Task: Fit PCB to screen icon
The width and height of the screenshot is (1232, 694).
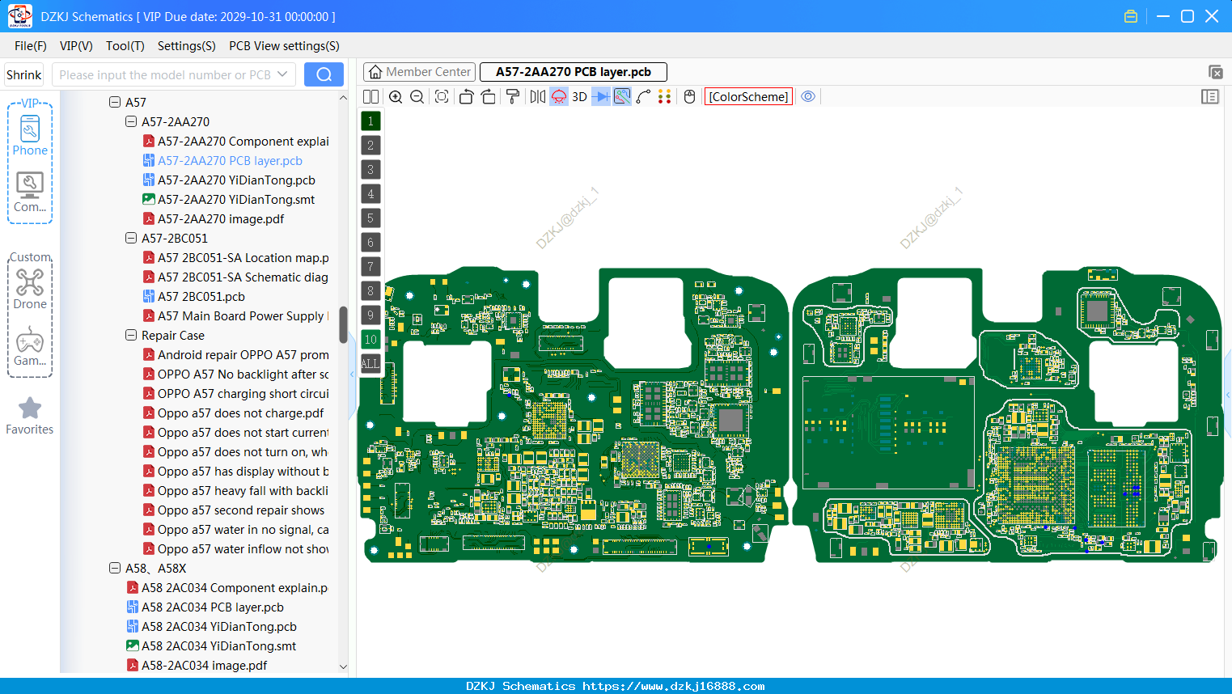Action: (442, 97)
